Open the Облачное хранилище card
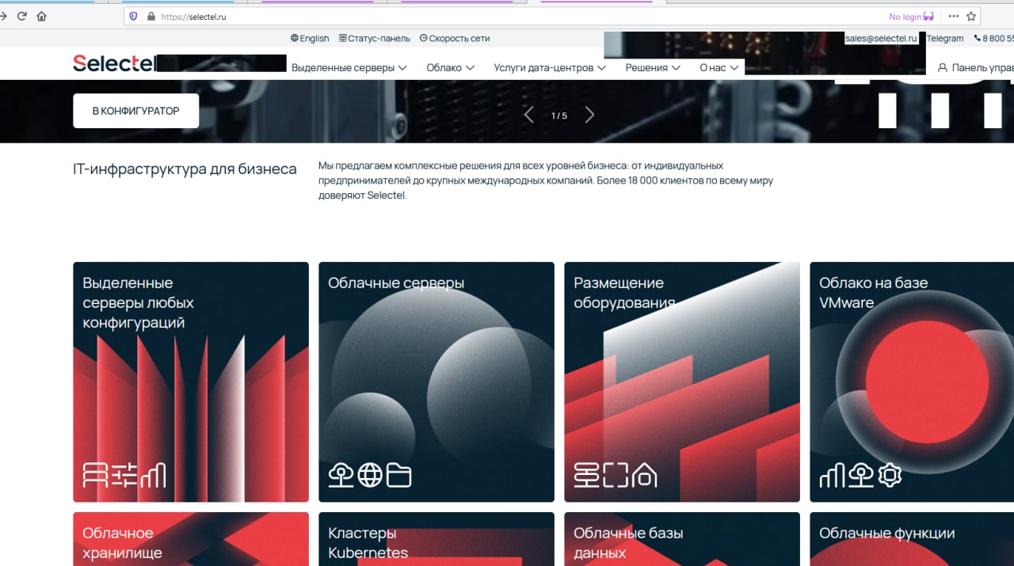Screen dimensions: 1014x566 point(191,539)
